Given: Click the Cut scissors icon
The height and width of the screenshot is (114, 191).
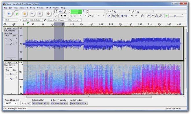Looking at the screenshot, I should [109, 16].
